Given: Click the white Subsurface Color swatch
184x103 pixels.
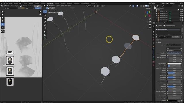Looking at the screenshot, I should tap(175, 64).
